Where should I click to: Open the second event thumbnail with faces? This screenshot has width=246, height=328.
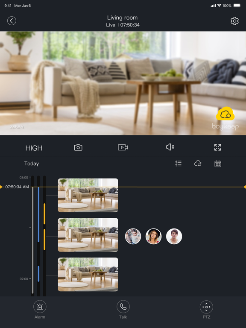pos(88,235)
